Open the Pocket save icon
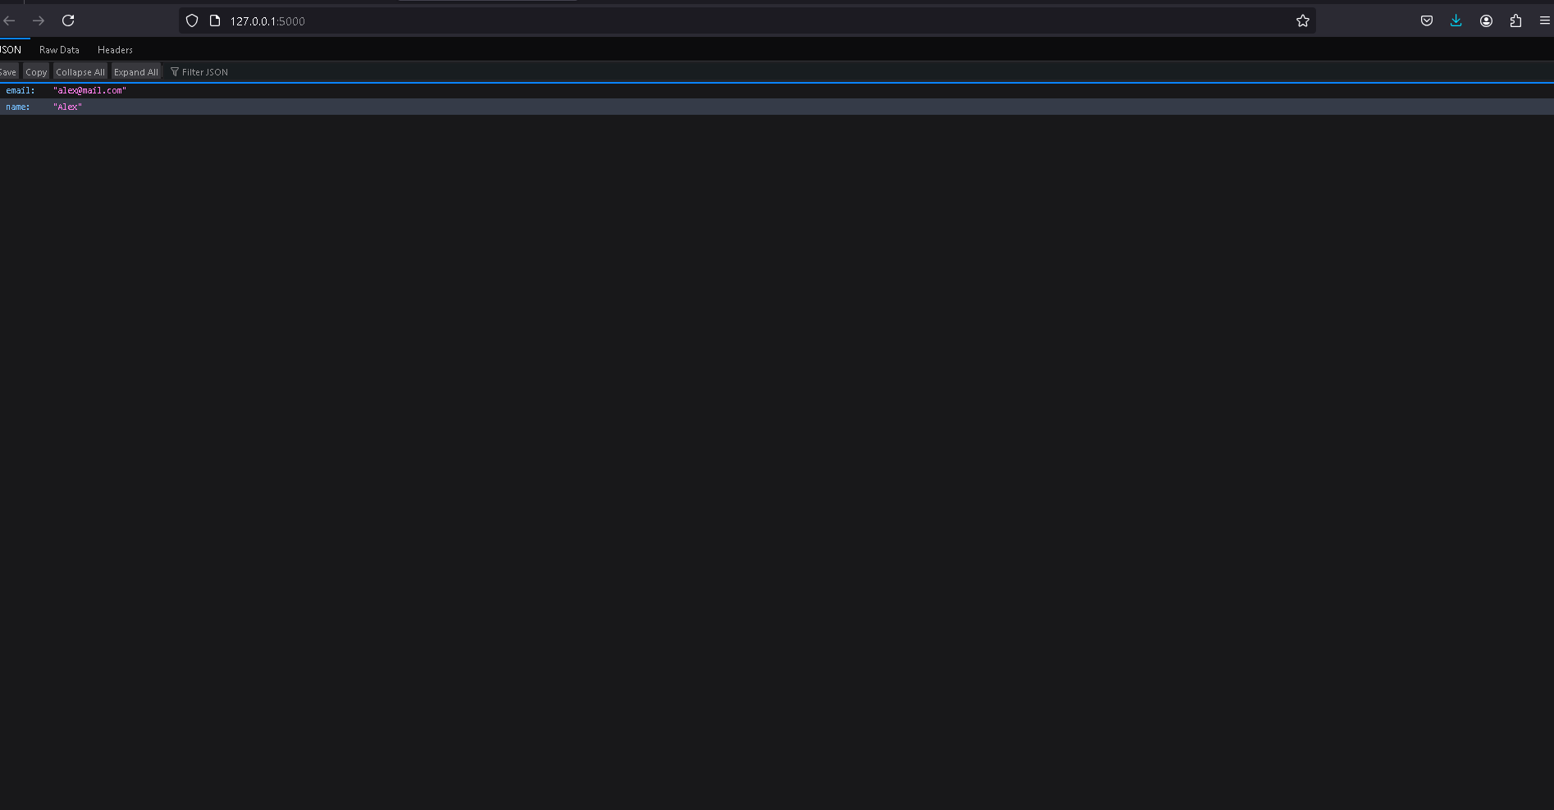The image size is (1554, 810). click(1427, 21)
